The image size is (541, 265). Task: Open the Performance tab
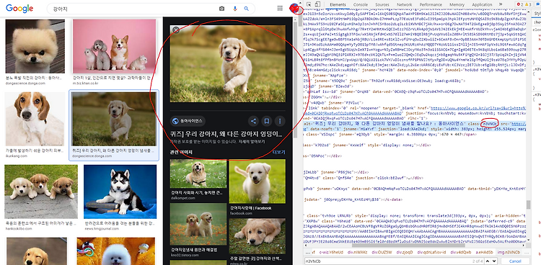point(430,4)
